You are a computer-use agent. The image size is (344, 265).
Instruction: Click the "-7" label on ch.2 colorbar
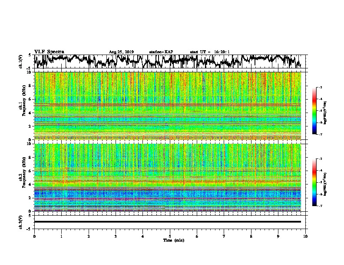(x=320, y=206)
